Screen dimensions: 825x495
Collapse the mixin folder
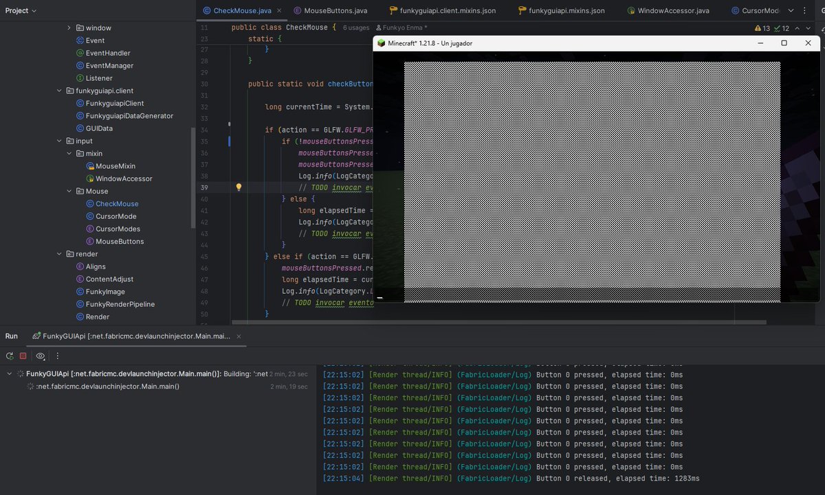pos(69,154)
